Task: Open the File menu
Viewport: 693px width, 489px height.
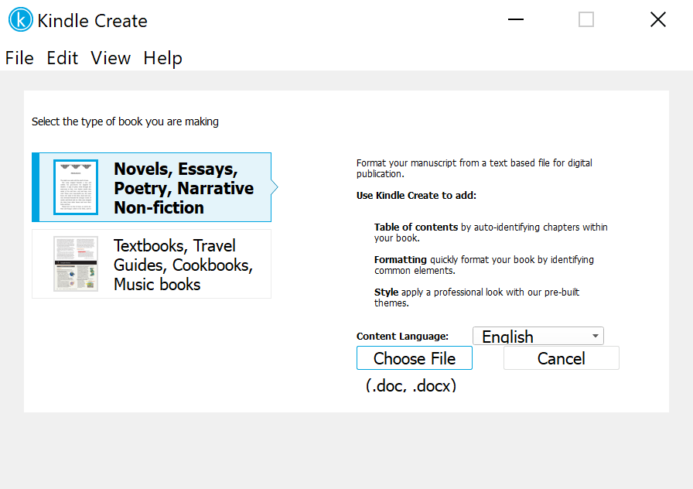Action: (x=19, y=58)
